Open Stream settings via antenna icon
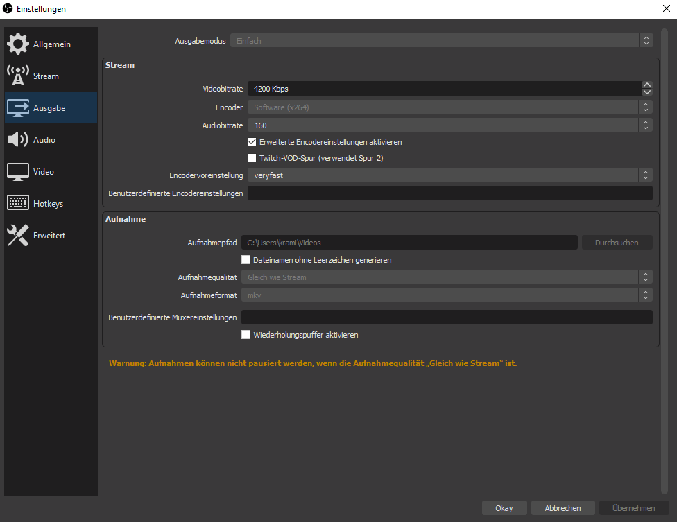This screenshot has height=522, width=677. [x=18, y=76]
